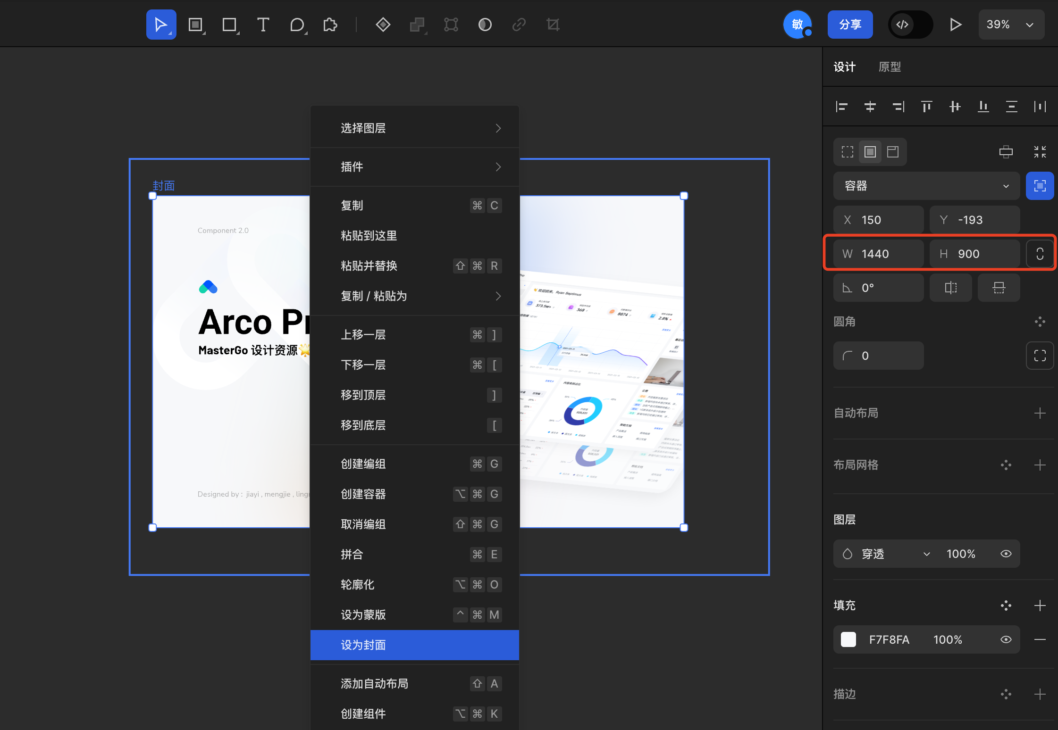Open 描边 style library dots
This screenshot has height=730, width=1058.
[x=1006, y=694]
